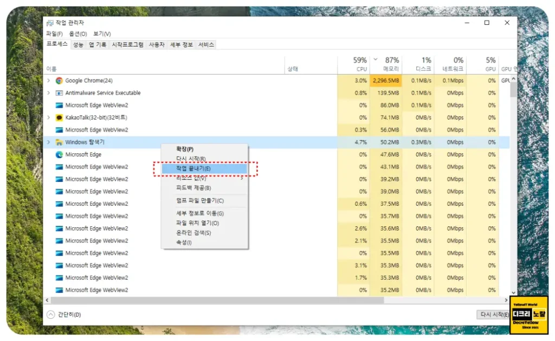Switch to the 시작프로그램 tab
This screenshot has height=341, width=555.
127,44
